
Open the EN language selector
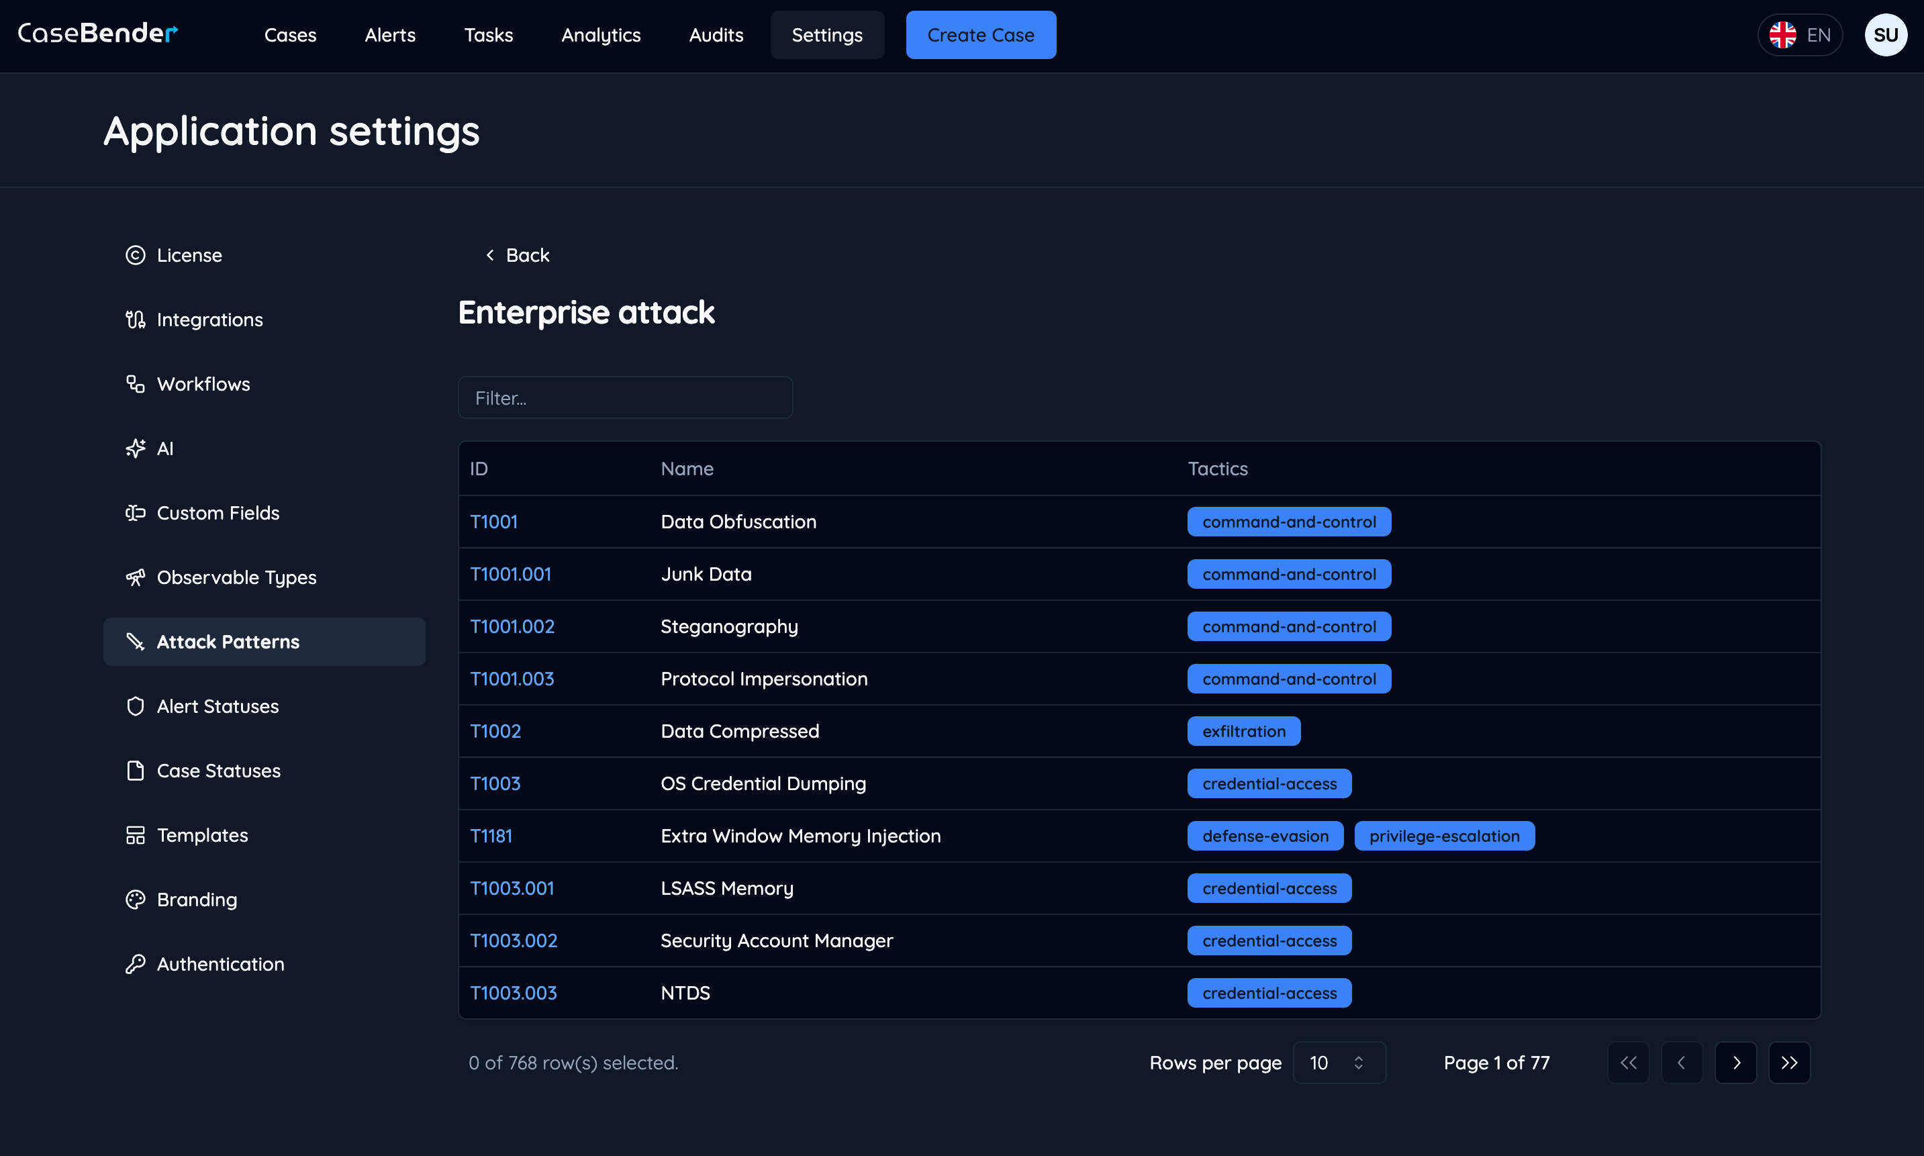(x=1799, y=35)
